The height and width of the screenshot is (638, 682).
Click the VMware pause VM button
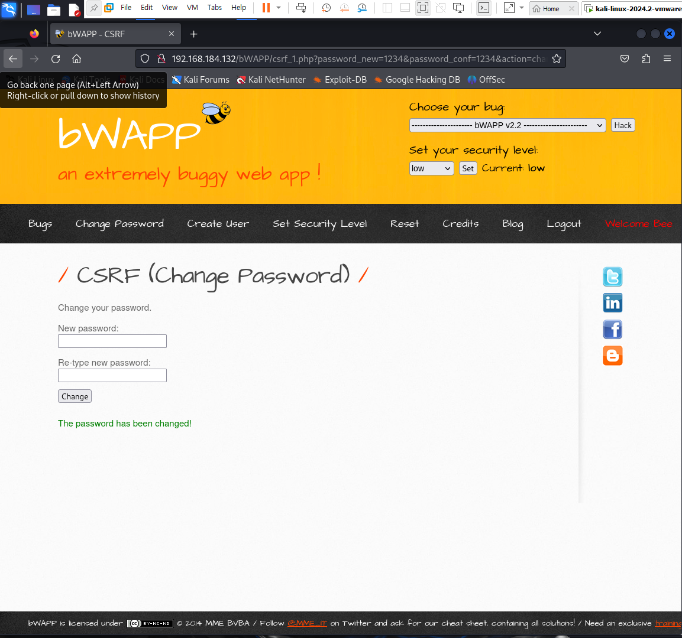(266, 8)
